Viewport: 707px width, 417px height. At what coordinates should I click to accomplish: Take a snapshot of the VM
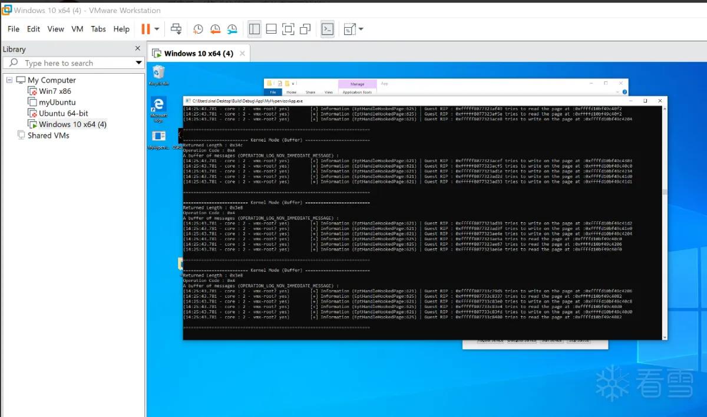[198, 29]
